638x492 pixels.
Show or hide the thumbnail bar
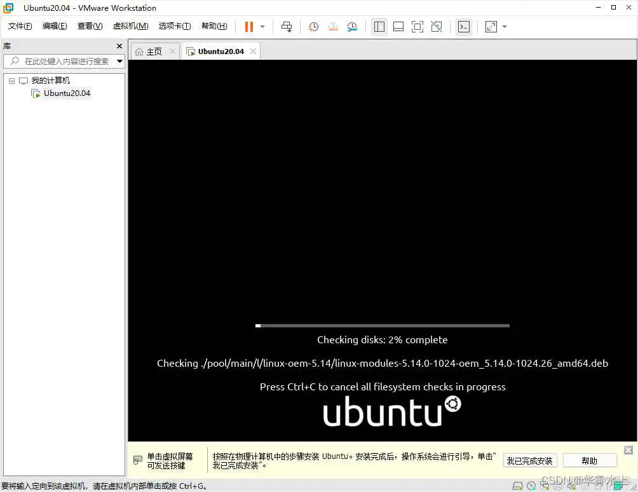[398, 27]
